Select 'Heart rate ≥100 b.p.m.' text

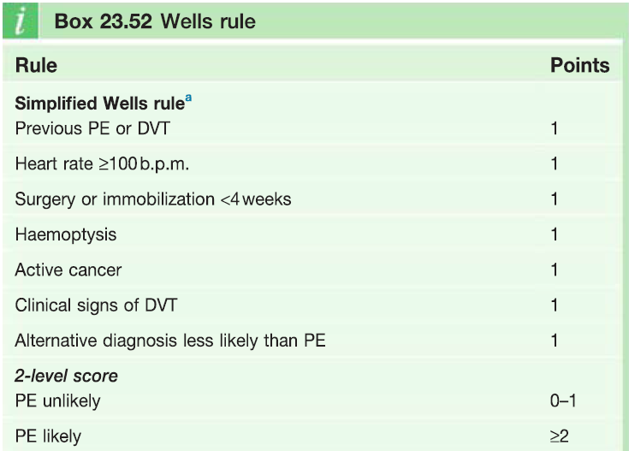coord(102,163)
